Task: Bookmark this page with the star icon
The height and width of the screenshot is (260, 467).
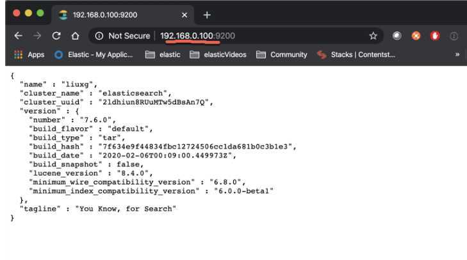Action: [x=373, y=36]
